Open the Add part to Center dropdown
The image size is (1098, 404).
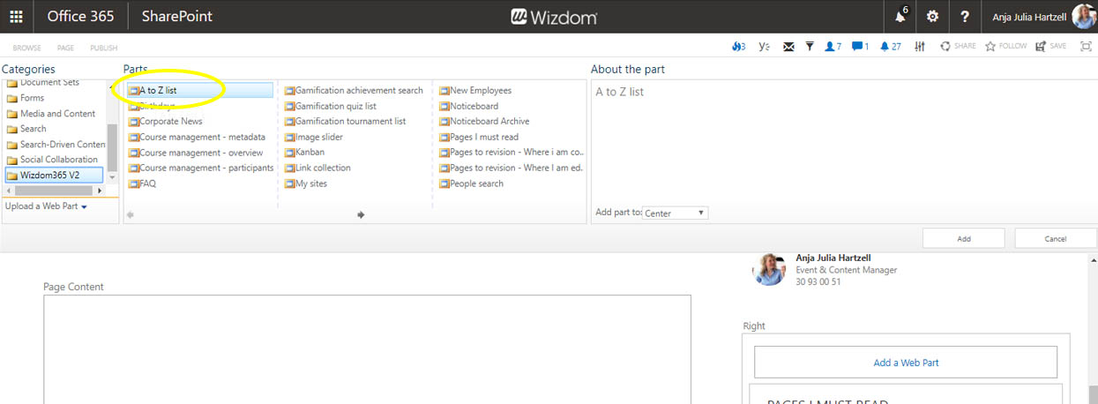675,213
